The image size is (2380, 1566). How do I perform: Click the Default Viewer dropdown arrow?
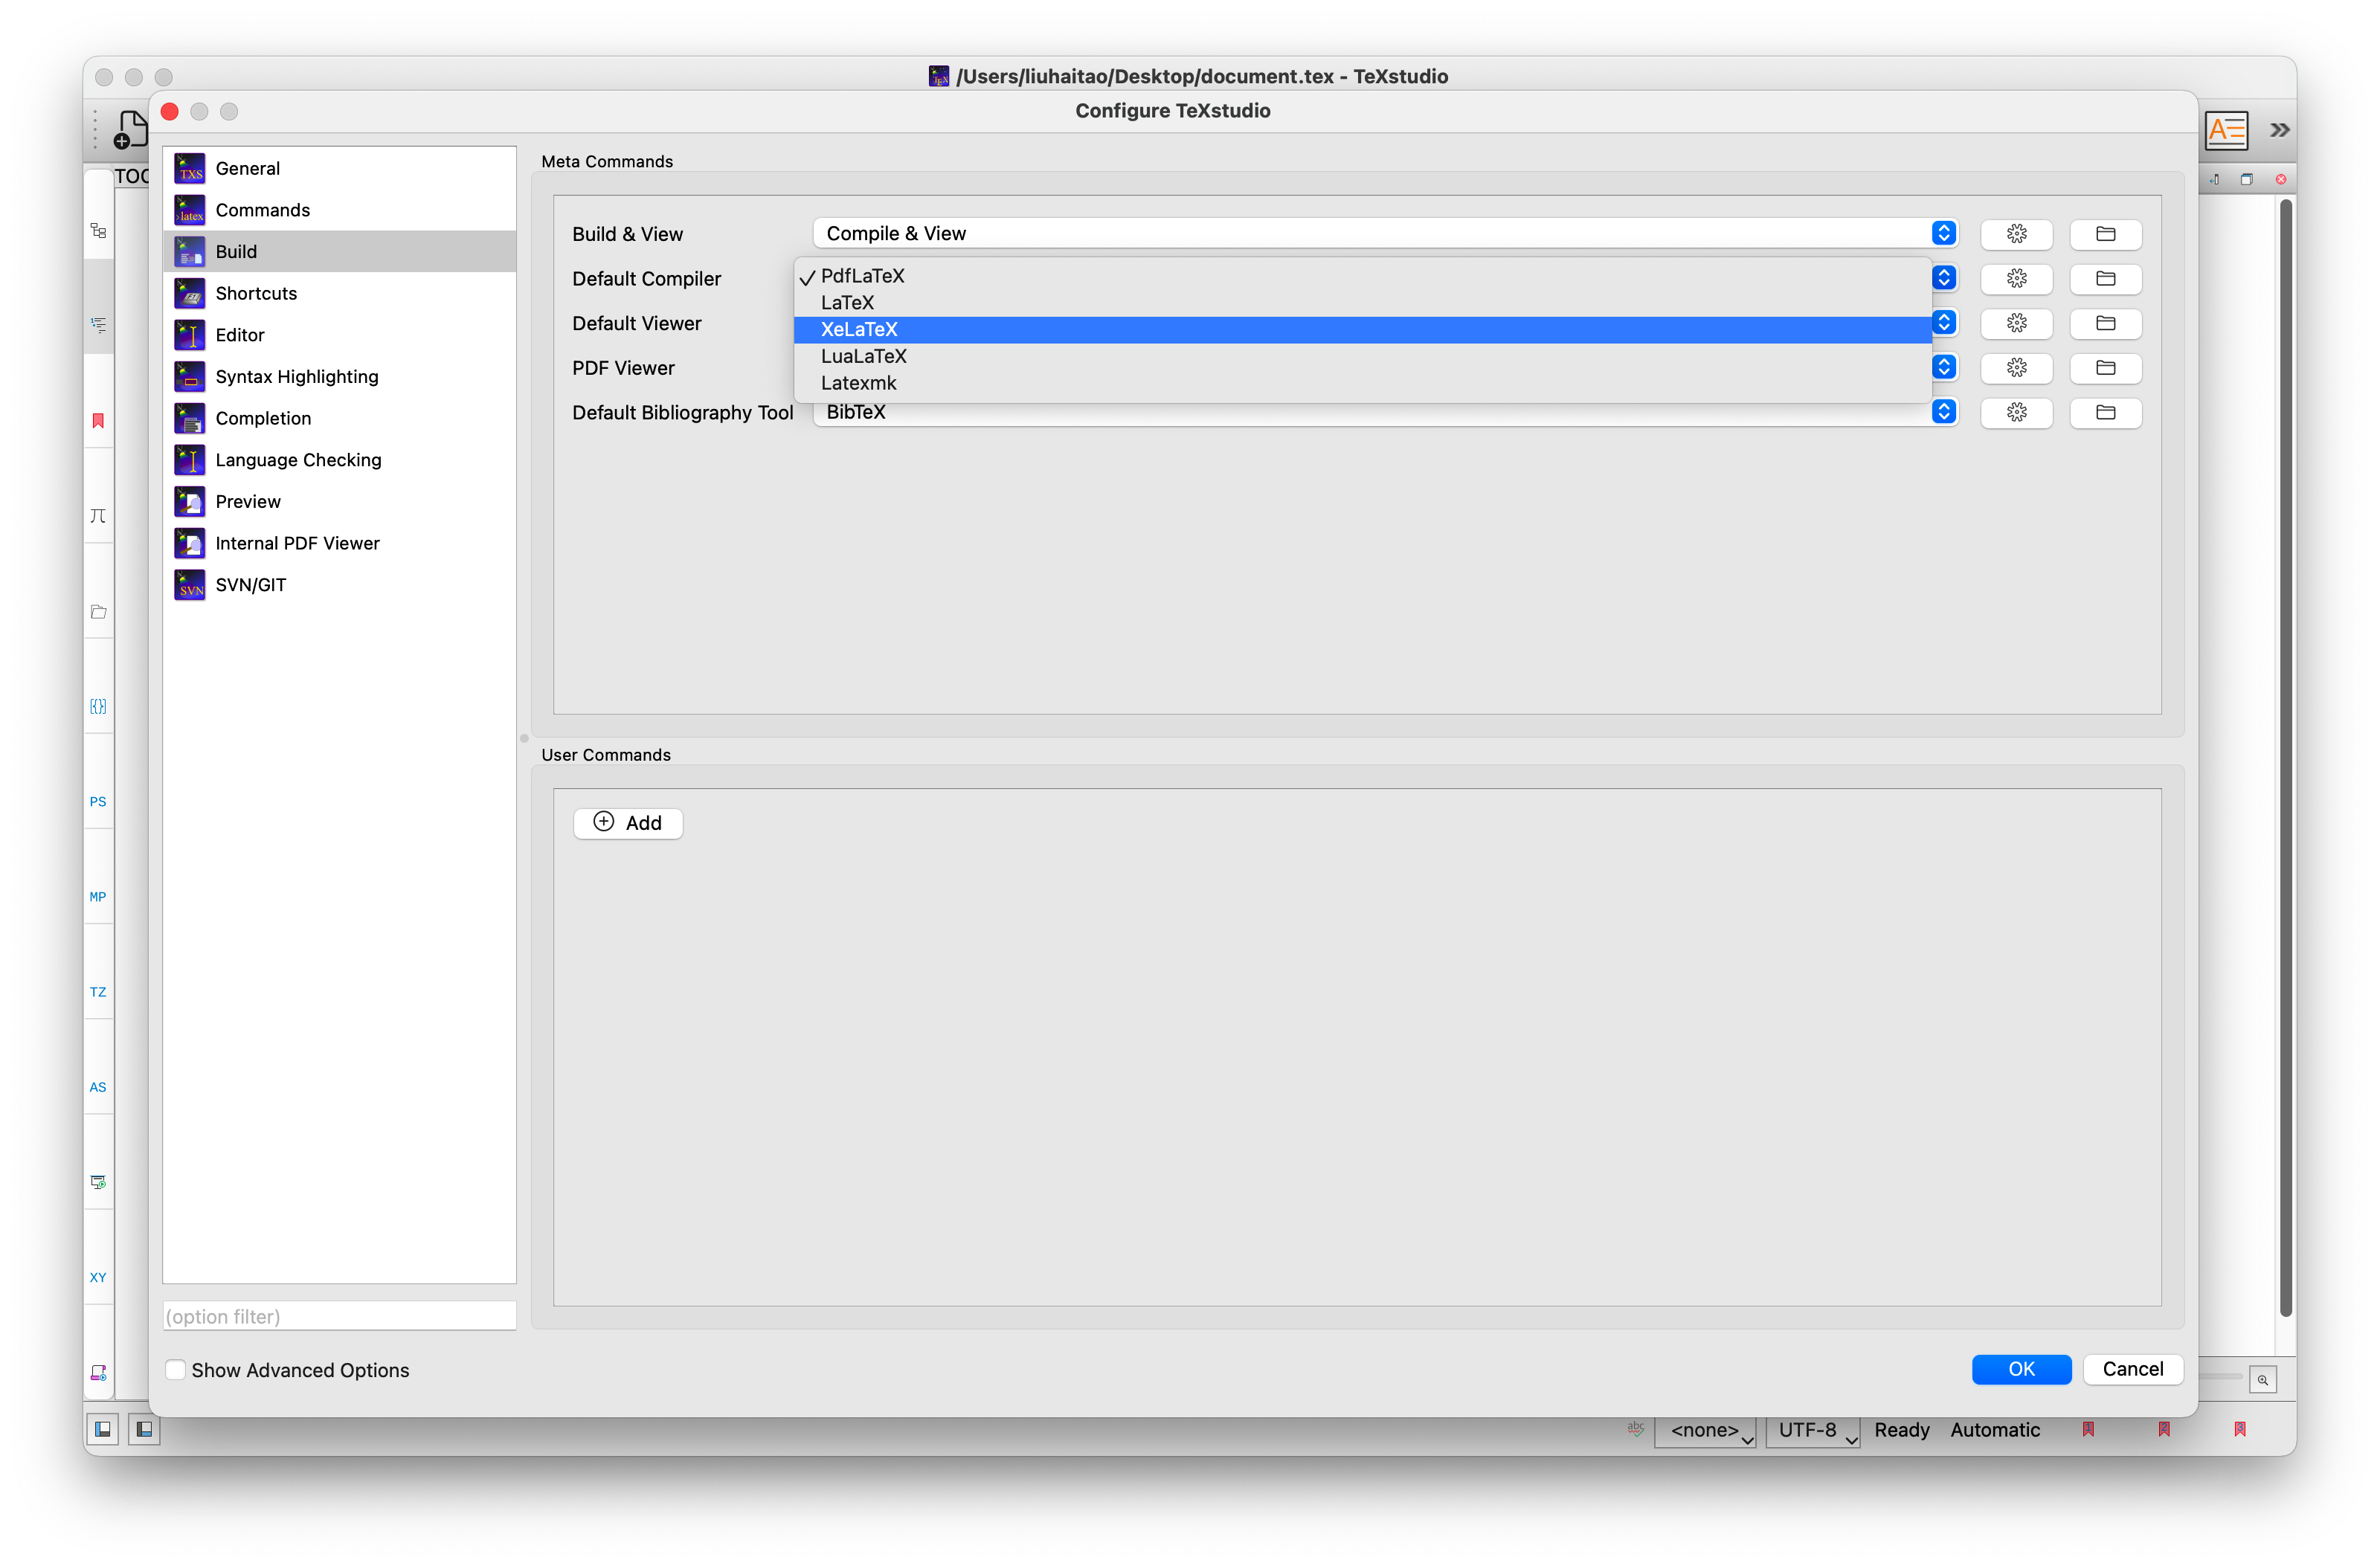tap(1943, 322)
